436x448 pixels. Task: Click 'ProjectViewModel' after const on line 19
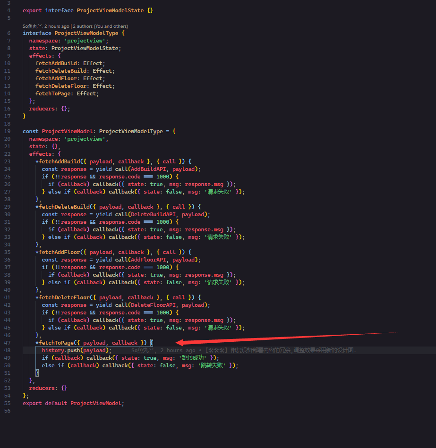click(67, 131)
